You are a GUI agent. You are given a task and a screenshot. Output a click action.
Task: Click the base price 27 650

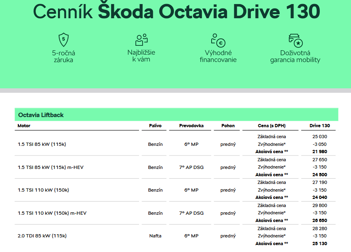point(320,160)
